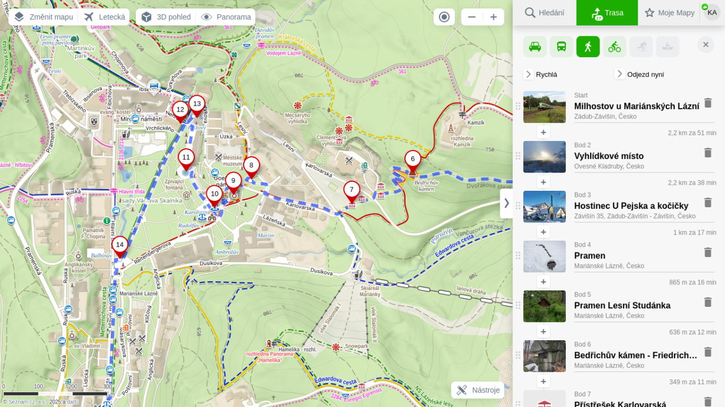Select the car transport mode icon

pyautogui.click(x=535, y=46)
